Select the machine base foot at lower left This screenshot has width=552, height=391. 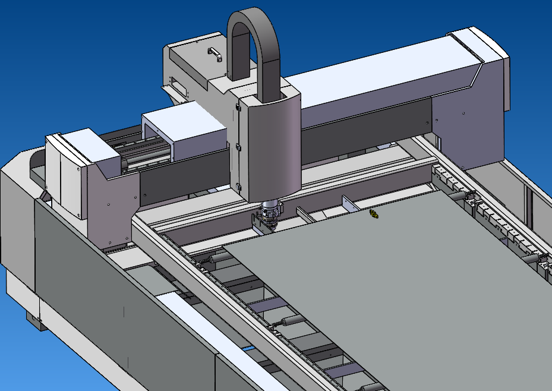(x=34, y=321)
